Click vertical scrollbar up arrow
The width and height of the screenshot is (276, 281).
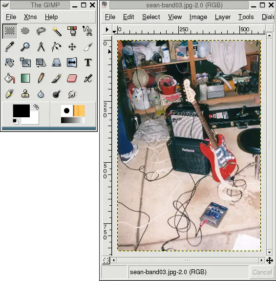click(x=269, y=36)
